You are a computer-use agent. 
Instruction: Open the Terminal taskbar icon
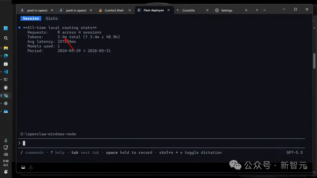(6, 79)
